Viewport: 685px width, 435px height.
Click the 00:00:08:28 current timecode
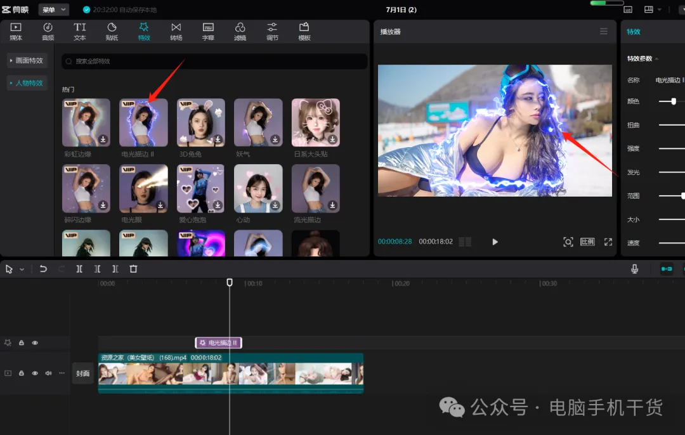coord(395,242)
